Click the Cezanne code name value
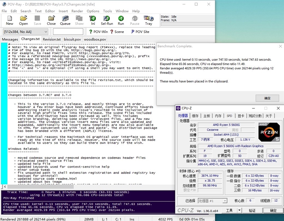The width and height of the screenshot is (284, 221). (212, 130)
